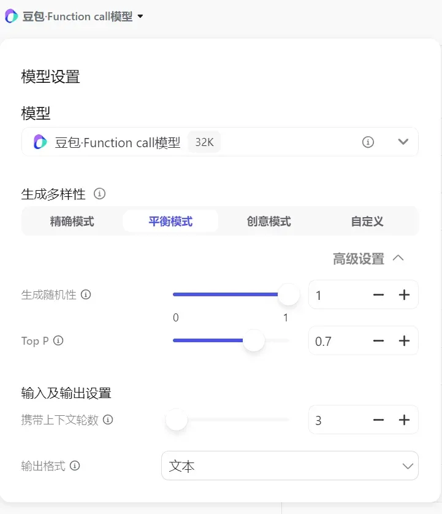Select the 创意模式 tab
Image resolution: width=442 pixels, height=514 pixels.
click(x=269, y=221)
